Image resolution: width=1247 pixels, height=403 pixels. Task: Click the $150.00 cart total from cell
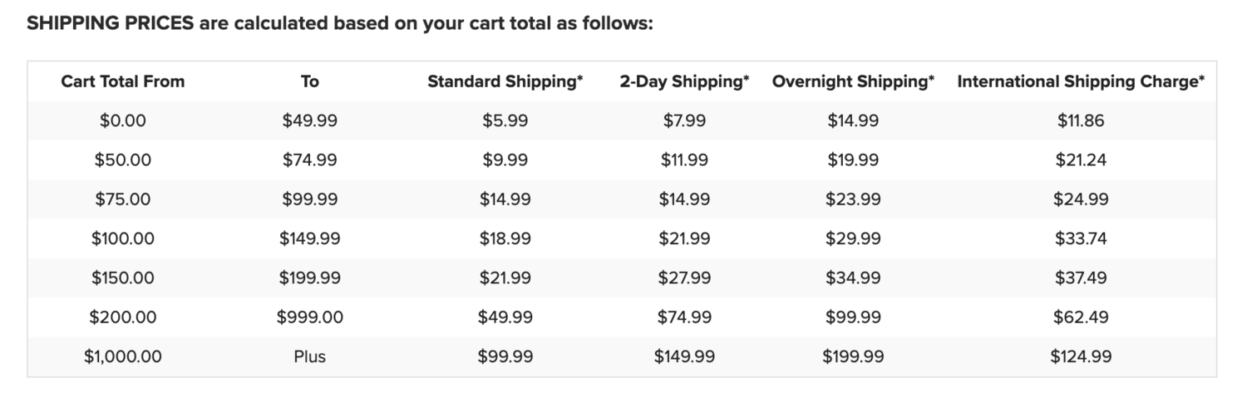pos(123,278)
